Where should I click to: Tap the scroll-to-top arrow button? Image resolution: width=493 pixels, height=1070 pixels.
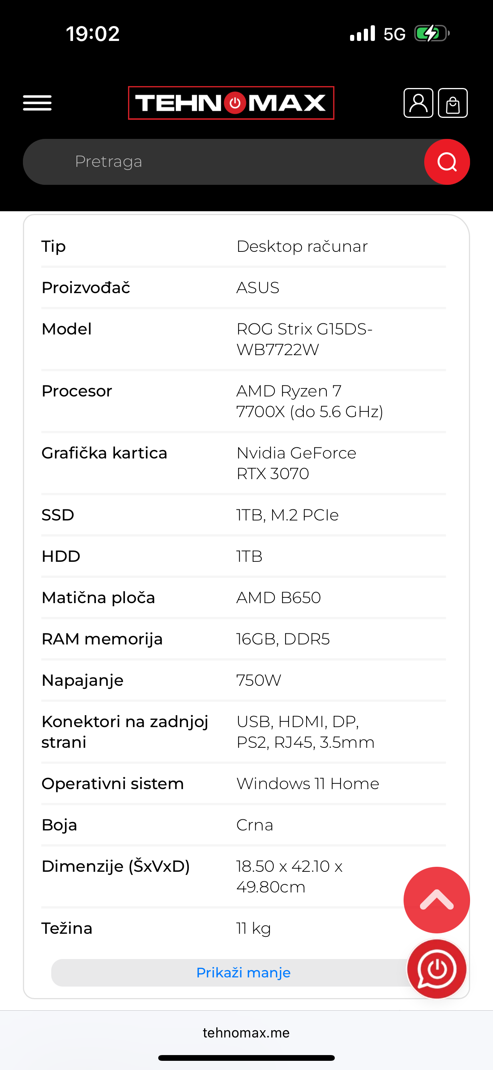point(436,900)
